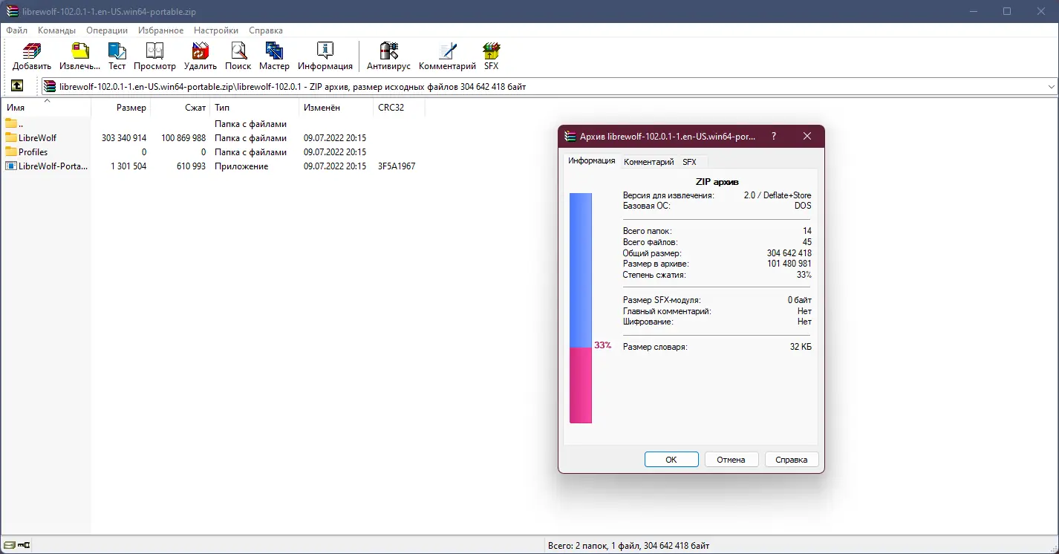
Task: Click the "101 480 981" archive size value
Action: 789,264
